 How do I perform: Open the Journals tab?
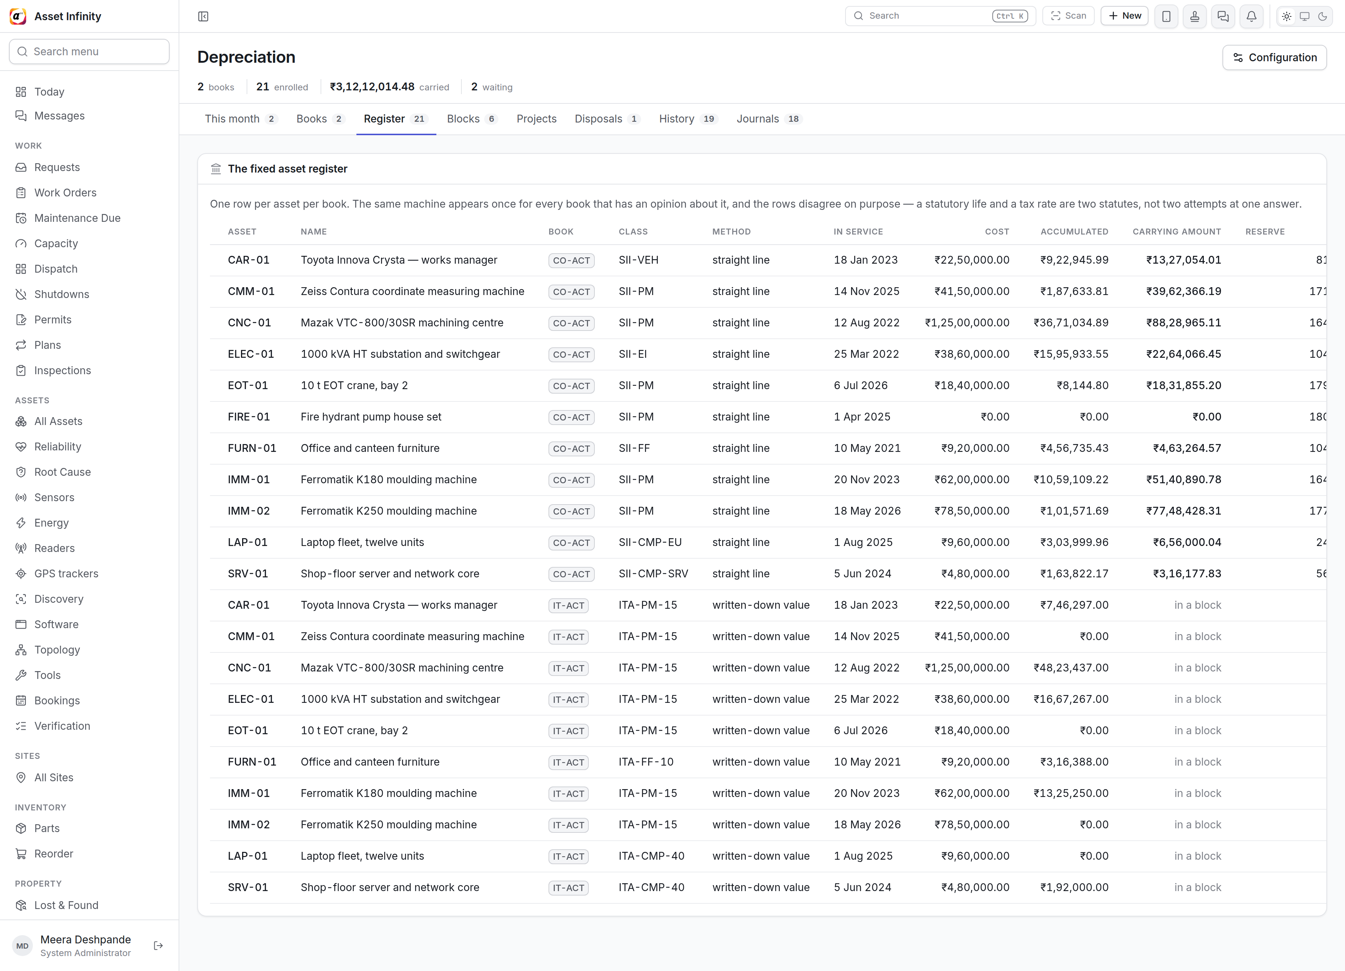pos(769,119)
